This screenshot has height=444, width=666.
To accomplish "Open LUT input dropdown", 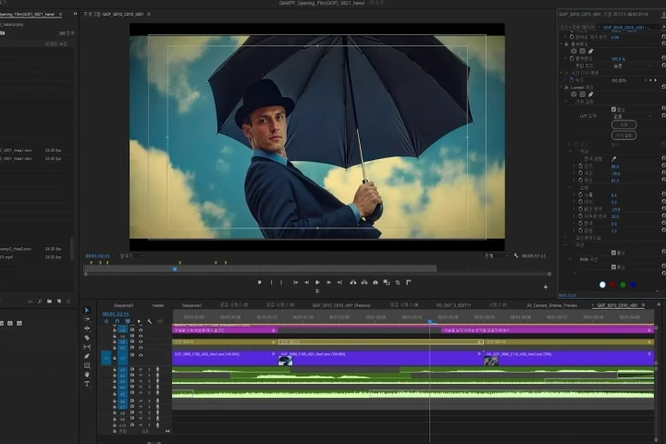I will click(632, 116).
